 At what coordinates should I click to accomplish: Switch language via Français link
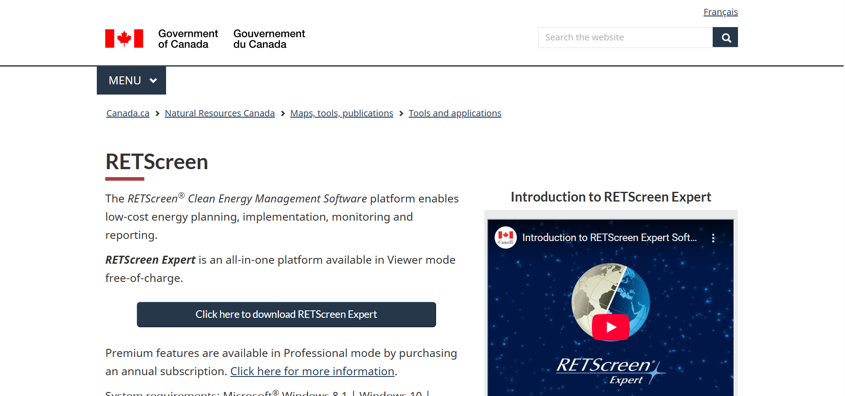point(720,12)
